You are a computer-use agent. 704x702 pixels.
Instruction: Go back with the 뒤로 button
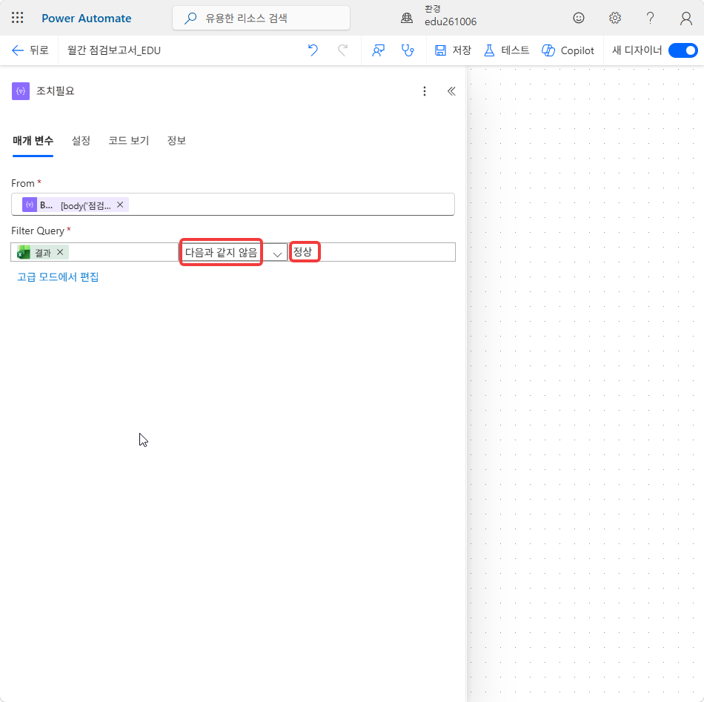pyautogui.click(x=30, y=50)
